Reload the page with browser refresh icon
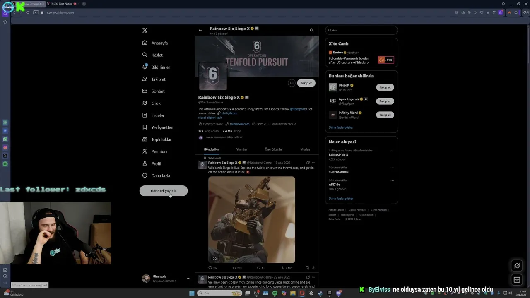This screenshot has height=298, width=530. [x=28, y=12]
